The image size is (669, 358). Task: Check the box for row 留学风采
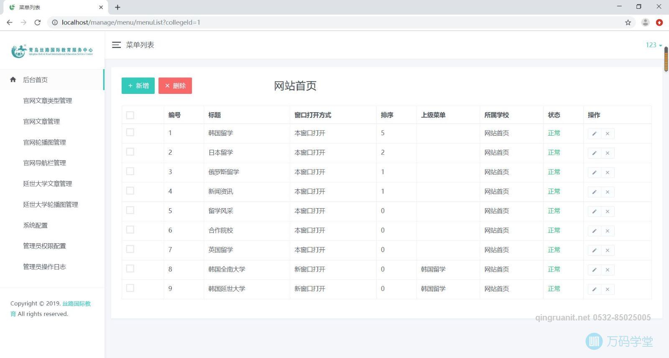pos(130,210)
